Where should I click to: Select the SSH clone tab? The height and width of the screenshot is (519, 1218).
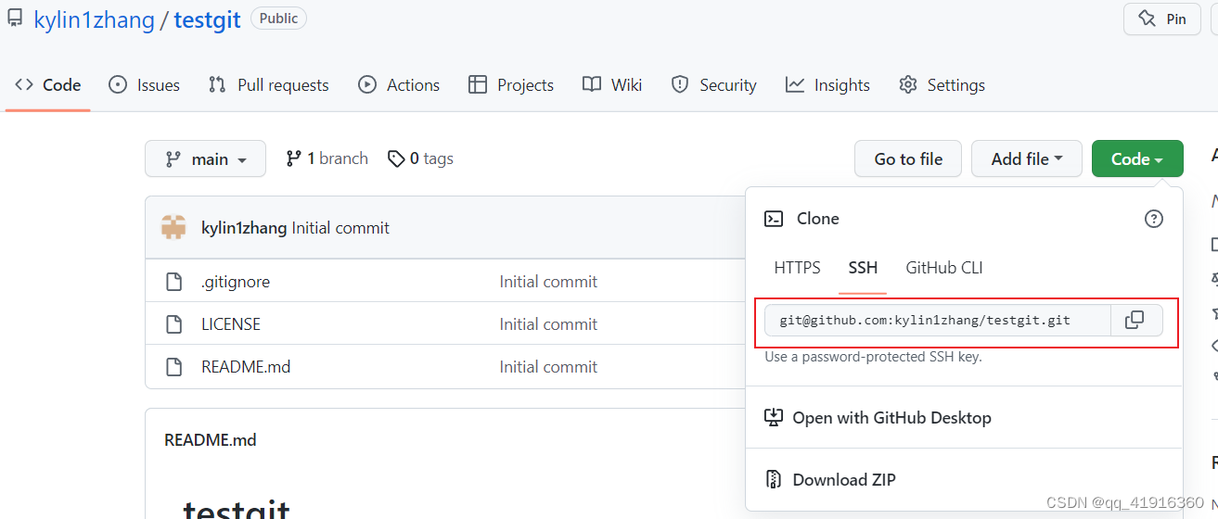click(863, 268)
